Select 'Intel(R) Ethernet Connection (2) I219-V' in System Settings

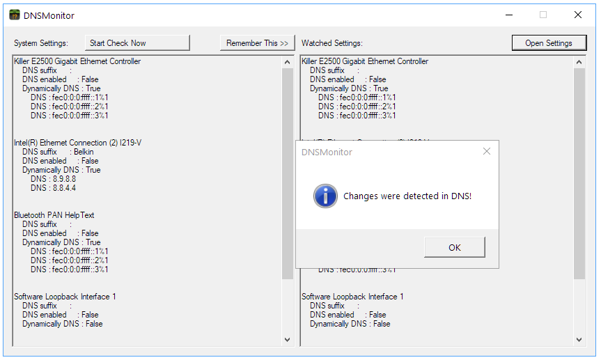click(78, 143)
